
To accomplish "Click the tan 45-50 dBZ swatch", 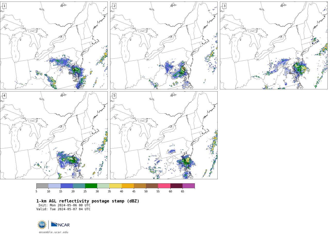I will click(140, 186).
